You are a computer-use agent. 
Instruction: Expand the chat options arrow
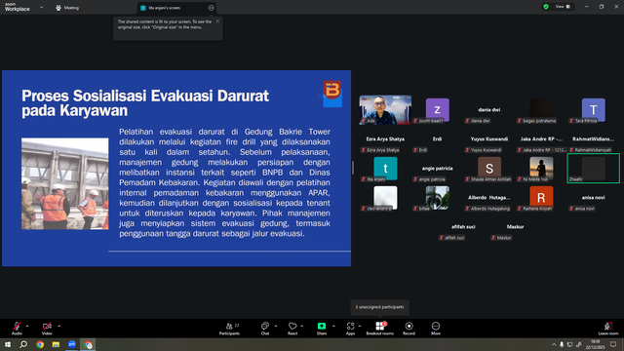276,326
